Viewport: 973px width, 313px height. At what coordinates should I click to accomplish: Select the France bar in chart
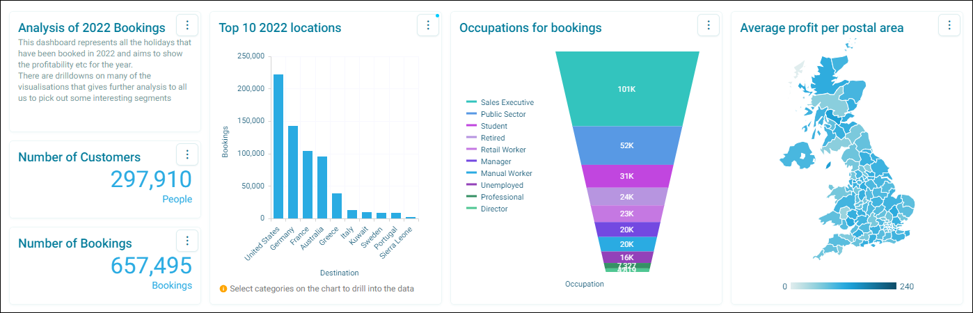click(308, 184)
